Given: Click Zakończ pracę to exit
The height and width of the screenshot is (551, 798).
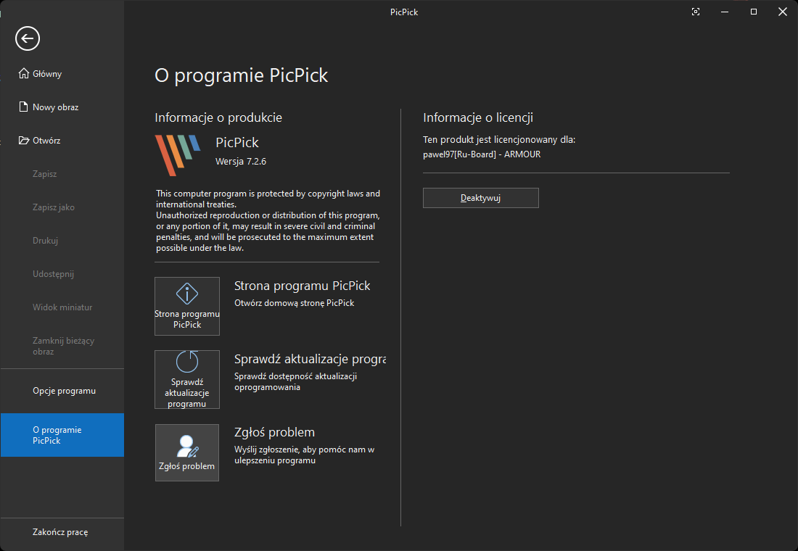Looking at the screenshot, I should tap(62, 532).
